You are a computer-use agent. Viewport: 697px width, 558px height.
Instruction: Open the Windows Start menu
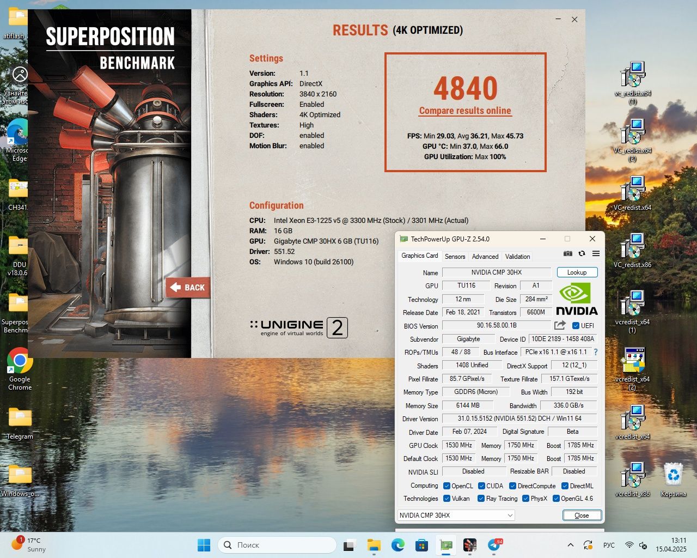click(204, 545)
